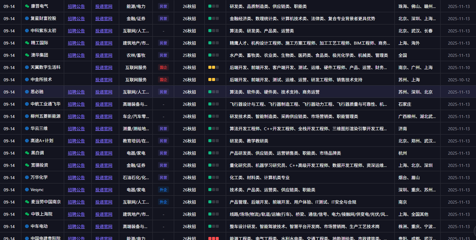Click the yellow progress dots for 中金所技术
476x240 pixels.
(213, 79)
